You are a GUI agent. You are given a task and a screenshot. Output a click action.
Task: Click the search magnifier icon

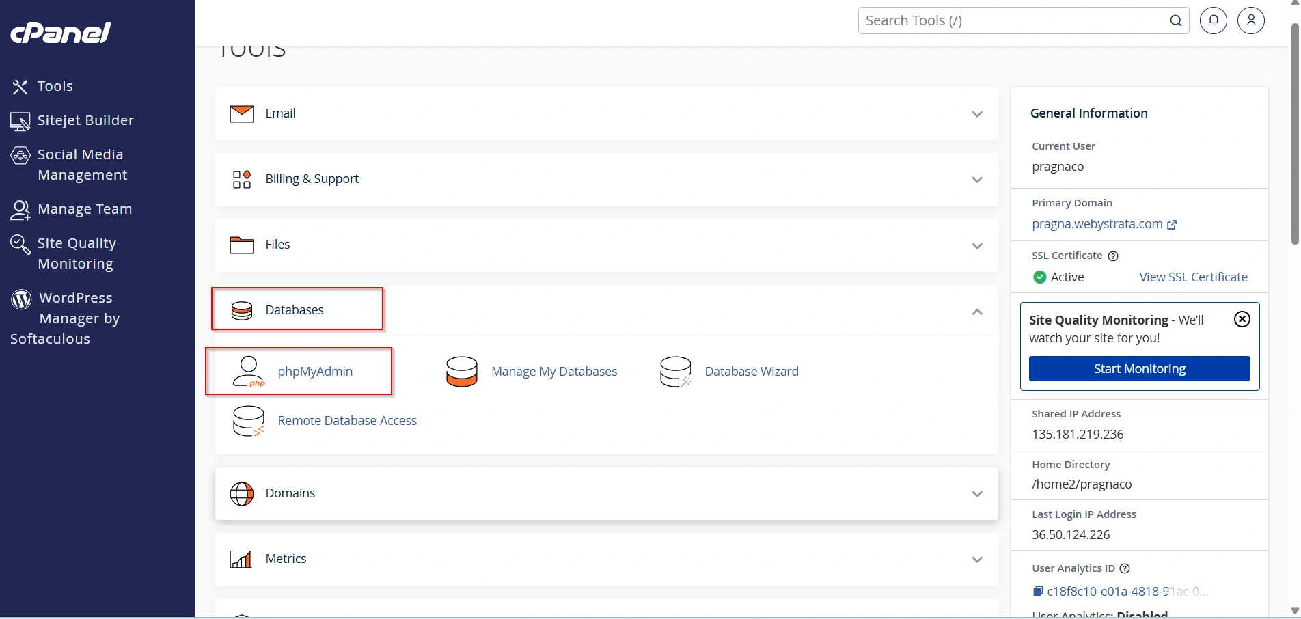pyautogui.click(x=1176, y=20)
